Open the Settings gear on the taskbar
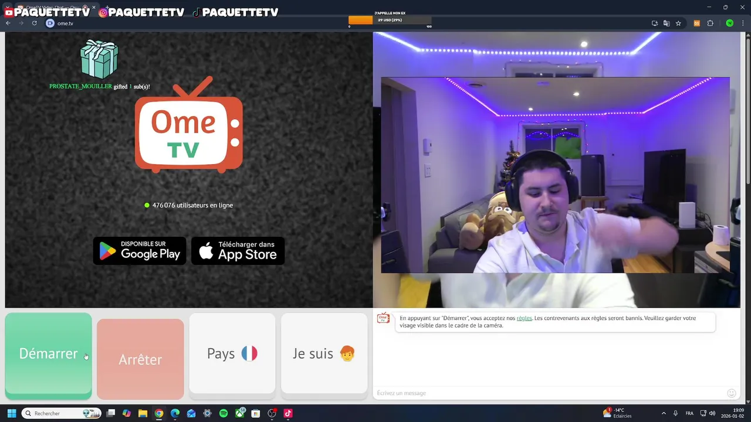751x422 pixels. point(207,413)
